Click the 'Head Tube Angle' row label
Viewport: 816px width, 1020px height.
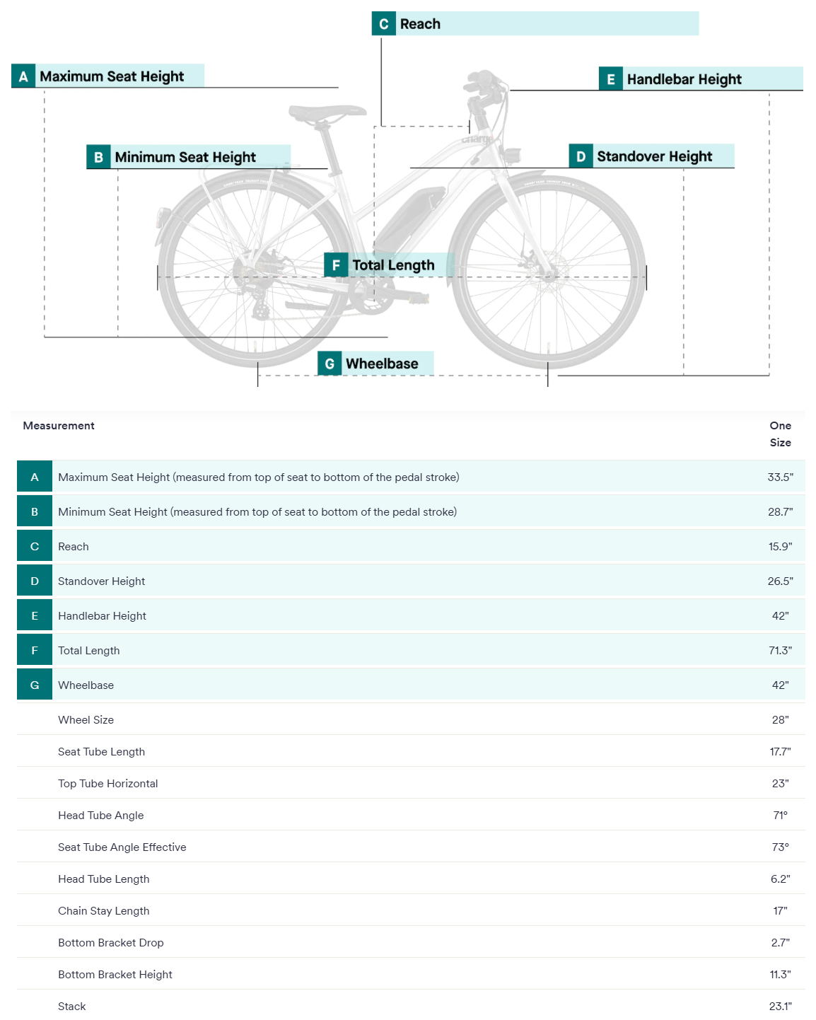click(101, 815)
